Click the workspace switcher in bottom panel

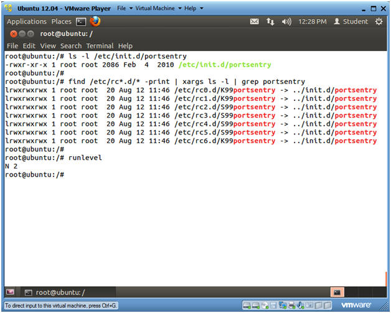(x=359, y=292)
